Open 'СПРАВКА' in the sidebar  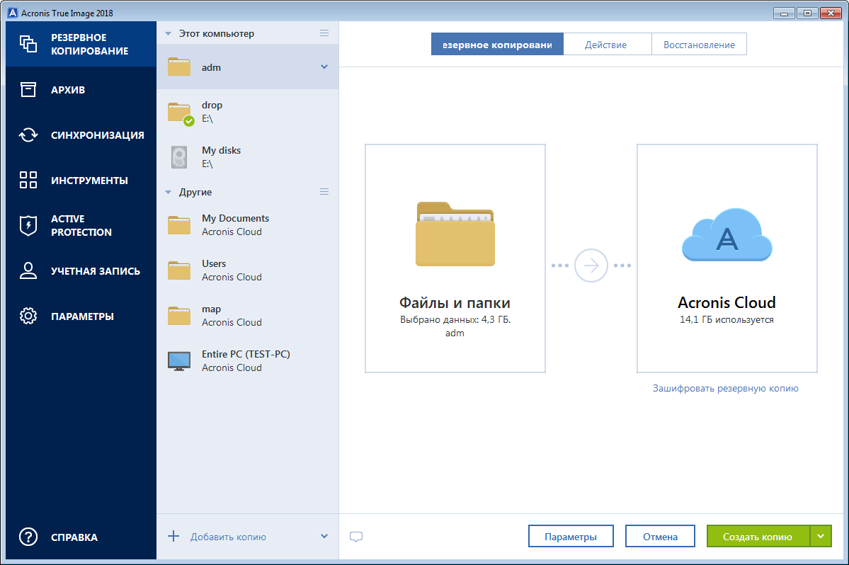(x=81, y=537)
